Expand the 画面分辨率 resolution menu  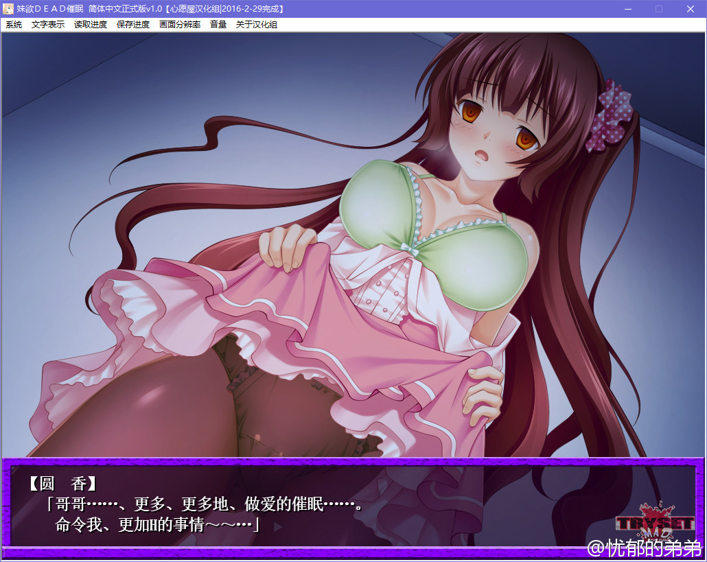[x=180, y=25]
